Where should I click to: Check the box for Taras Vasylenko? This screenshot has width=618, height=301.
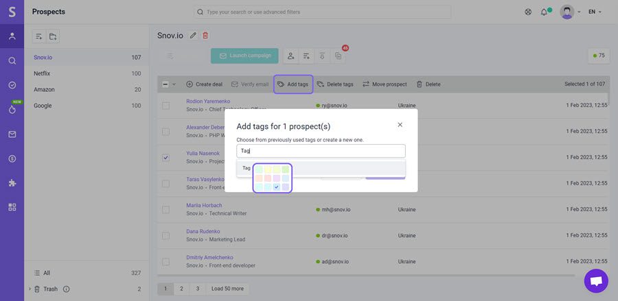pos(166,184)
